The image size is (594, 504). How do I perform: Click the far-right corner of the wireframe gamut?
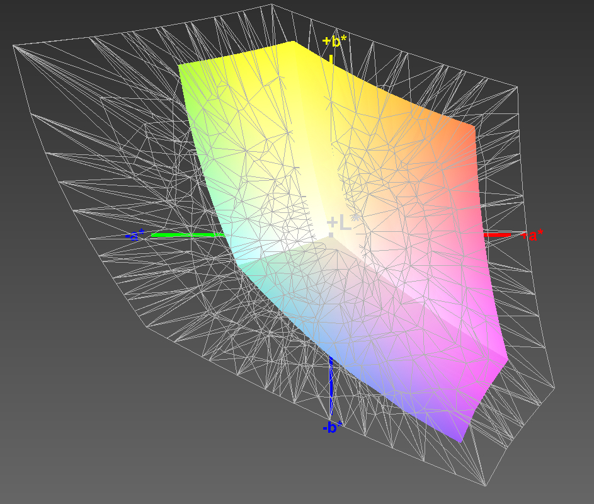pyautogui.click(x=554, y=387)
